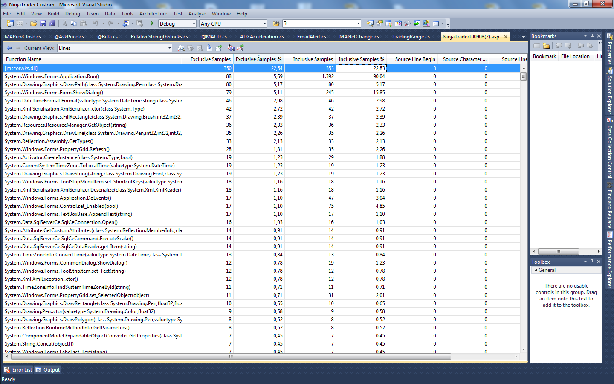This screenshot has height=384, width=614.
Task: Open the Architecture menu
Action: (x=153, y=14)
